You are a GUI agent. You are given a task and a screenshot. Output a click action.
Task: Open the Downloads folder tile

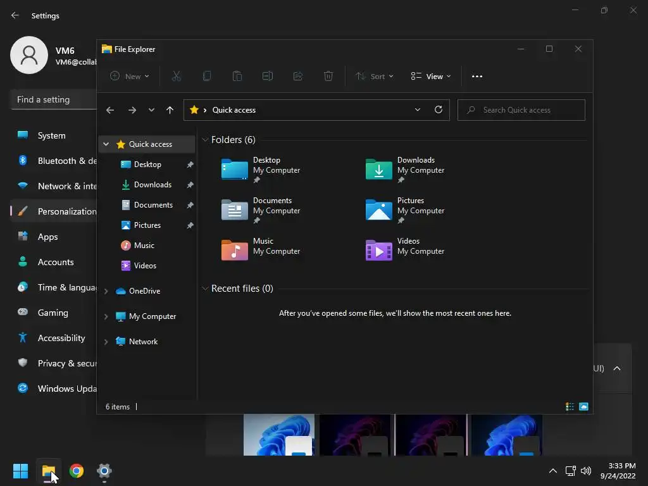pyautogui.click(x=405, y=170)
